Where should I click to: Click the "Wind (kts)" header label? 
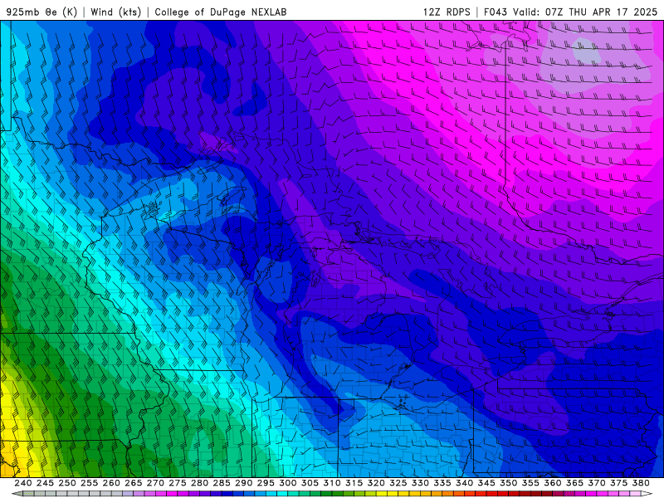click(x=115, y=12)
